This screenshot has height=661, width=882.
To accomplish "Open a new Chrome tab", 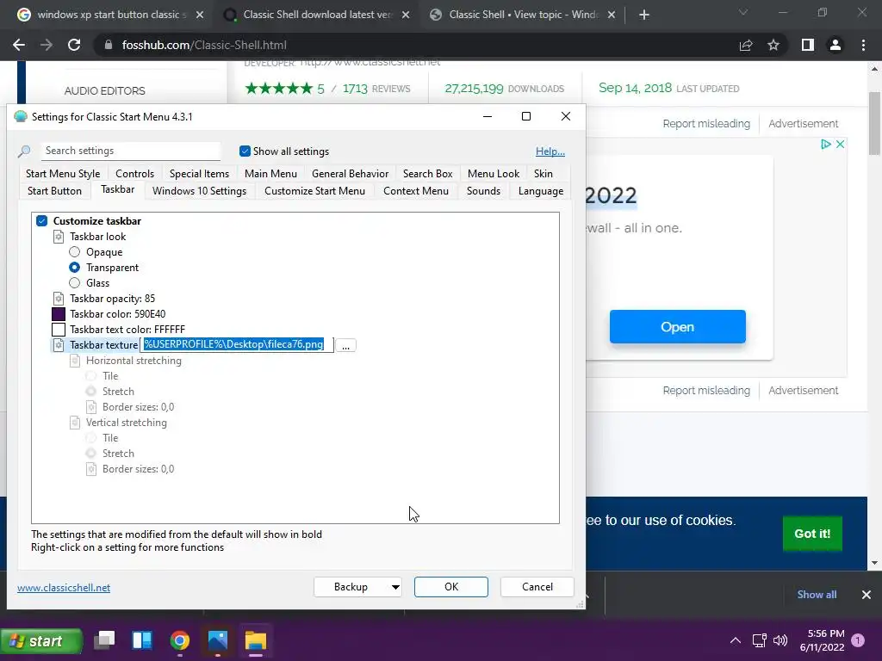I will click(x=644, y=15).
